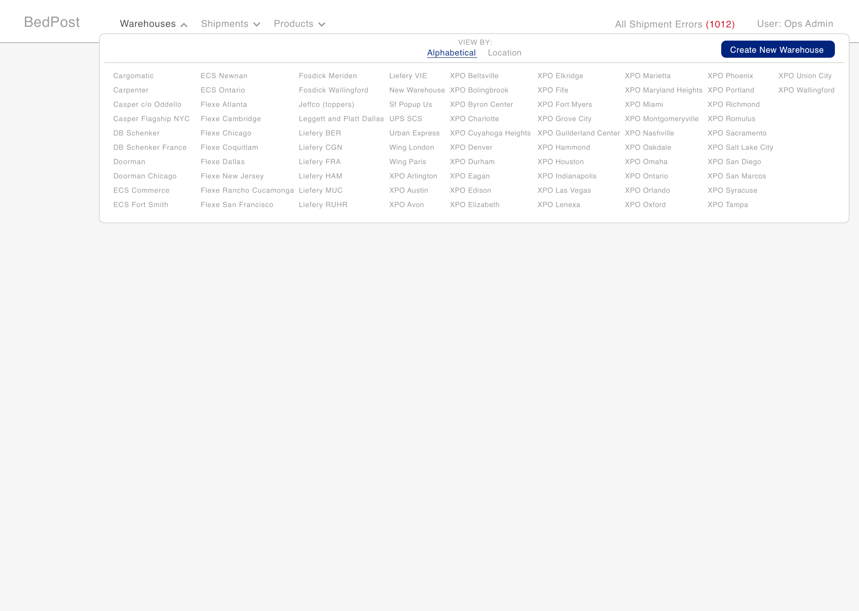Open Flexe New Jersey
This screenshot has height=611, width=859.
[232, 176]
